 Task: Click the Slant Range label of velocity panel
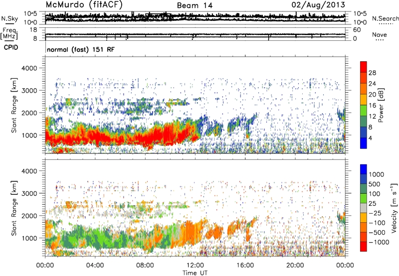[x=14, y=208]
